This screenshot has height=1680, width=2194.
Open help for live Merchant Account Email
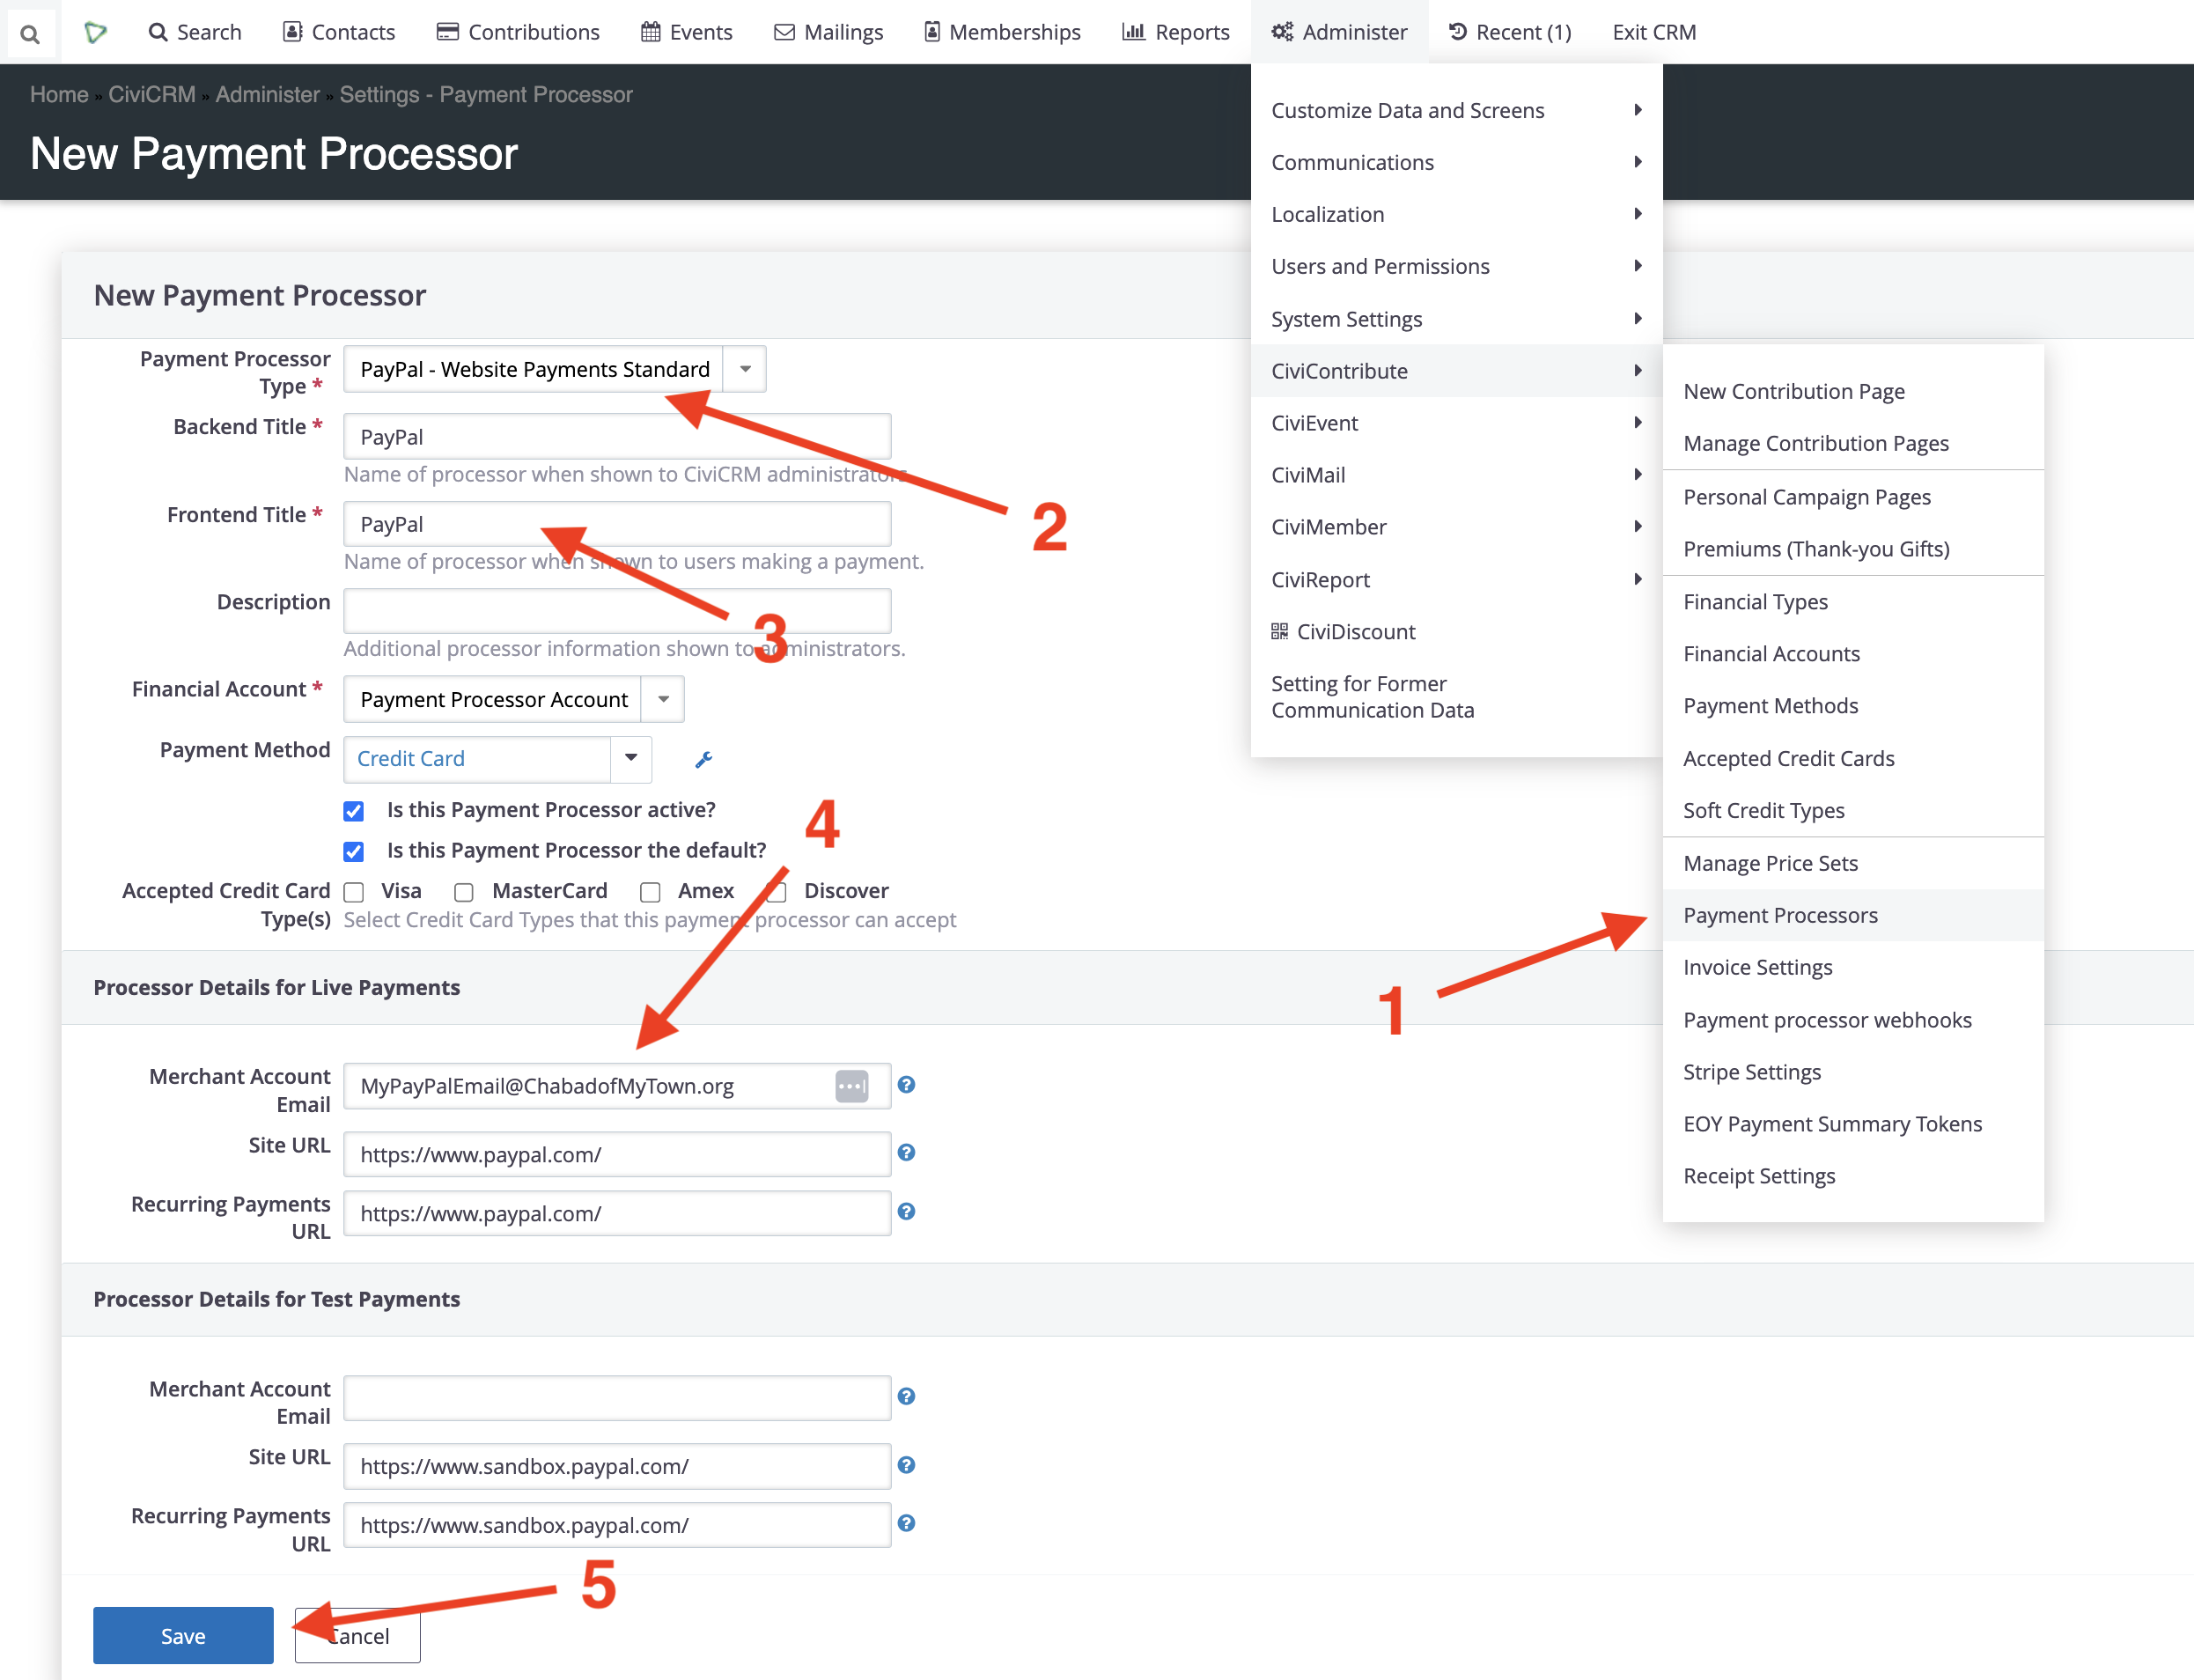pos(906,1085)
